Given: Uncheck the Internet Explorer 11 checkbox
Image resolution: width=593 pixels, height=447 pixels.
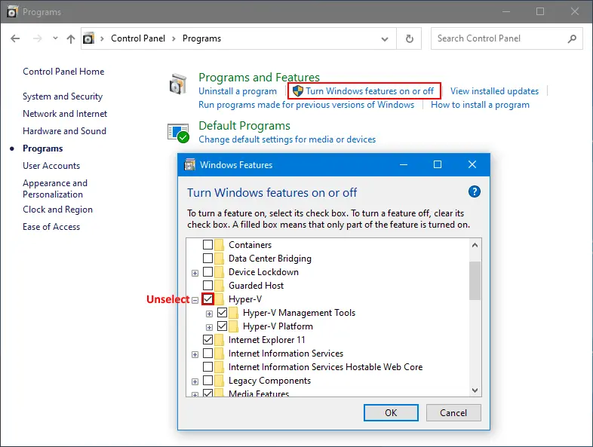Looking at the screenshot, I should (x=207, y=340).
